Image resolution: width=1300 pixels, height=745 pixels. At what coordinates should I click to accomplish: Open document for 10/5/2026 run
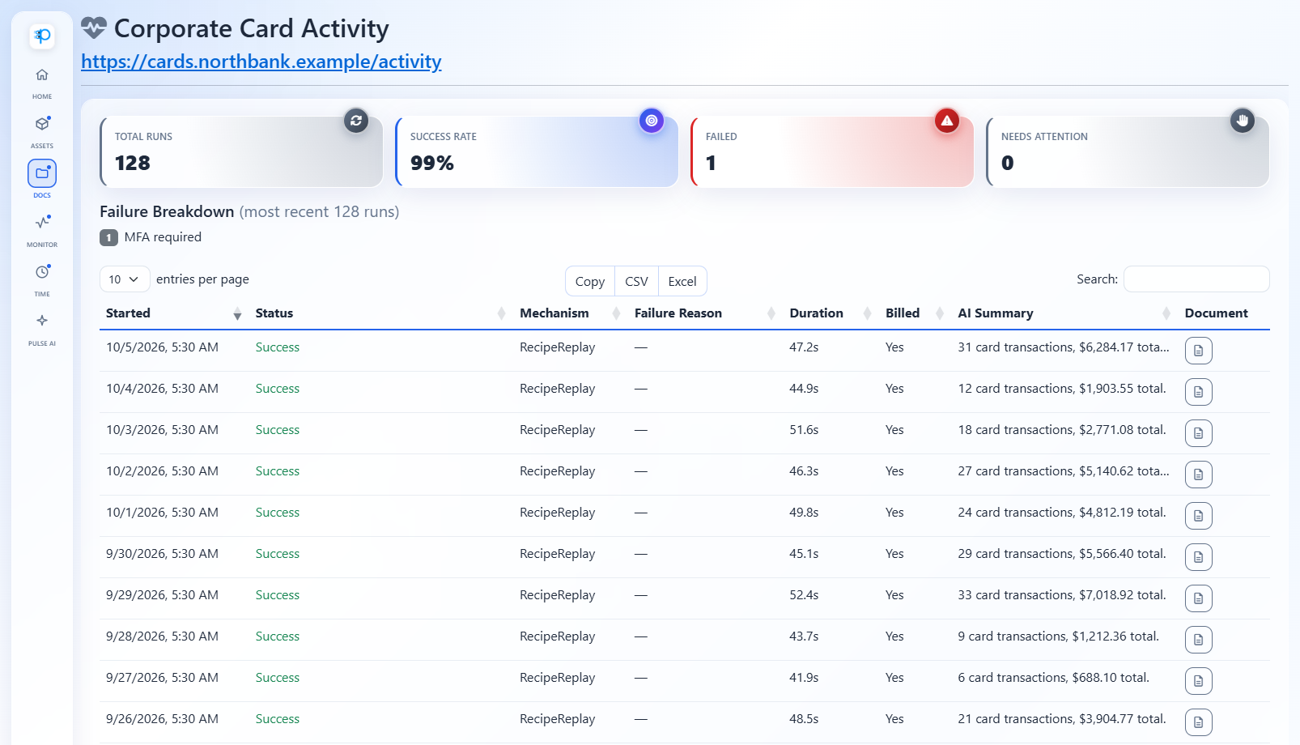click(x=1199, y=351)
